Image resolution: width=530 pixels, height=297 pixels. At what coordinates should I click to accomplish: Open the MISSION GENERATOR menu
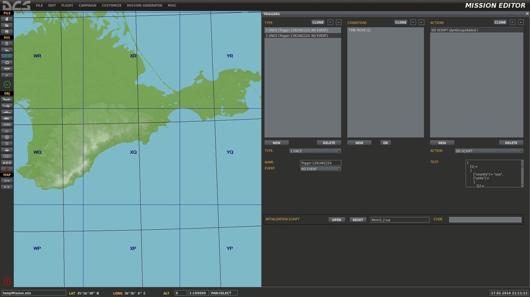(x=144, y=5)
